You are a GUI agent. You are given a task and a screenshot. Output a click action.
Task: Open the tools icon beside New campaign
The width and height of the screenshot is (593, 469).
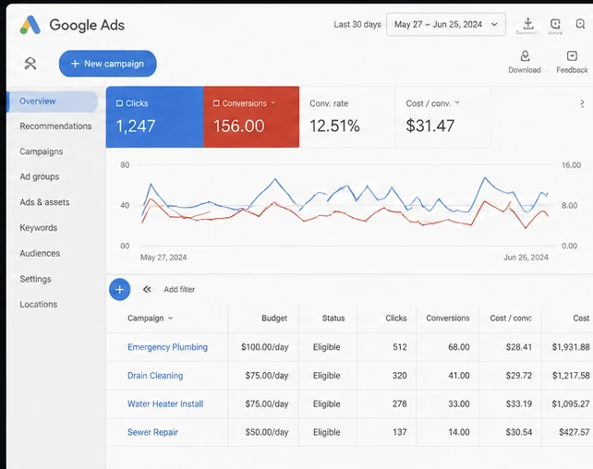[x=30, y=64]
